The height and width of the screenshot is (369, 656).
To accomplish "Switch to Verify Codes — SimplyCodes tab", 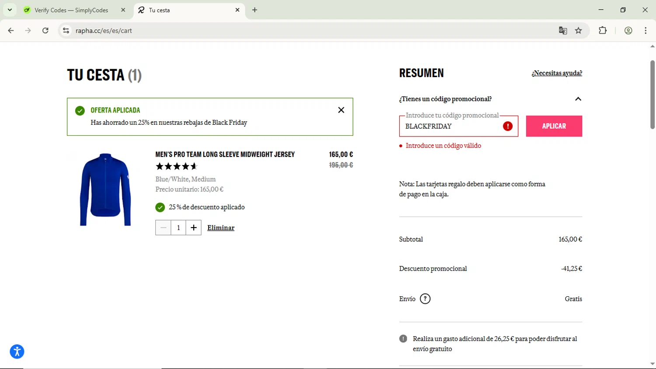I will pyautogui.click(x=71, y=10).
